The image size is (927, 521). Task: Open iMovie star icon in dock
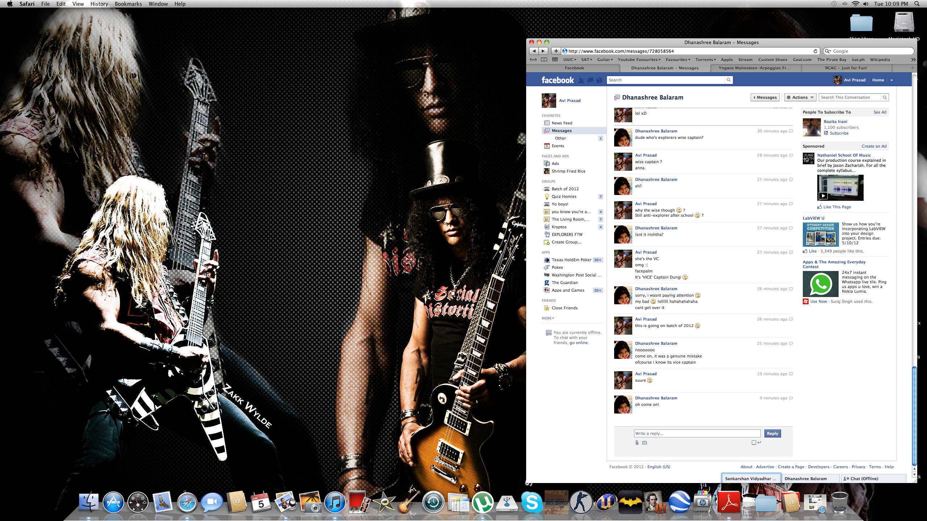click(384, 502)
